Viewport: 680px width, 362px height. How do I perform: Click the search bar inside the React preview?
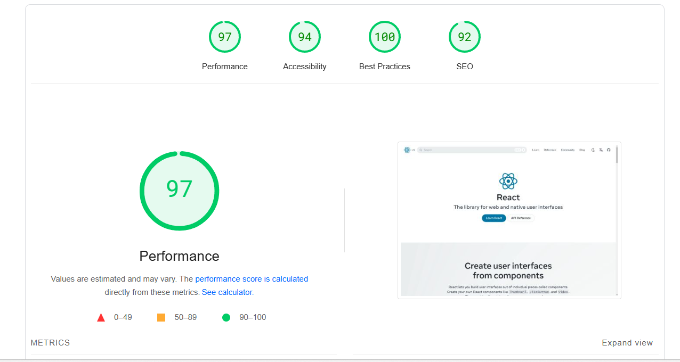pyautogui.click(x=472, y=150)
